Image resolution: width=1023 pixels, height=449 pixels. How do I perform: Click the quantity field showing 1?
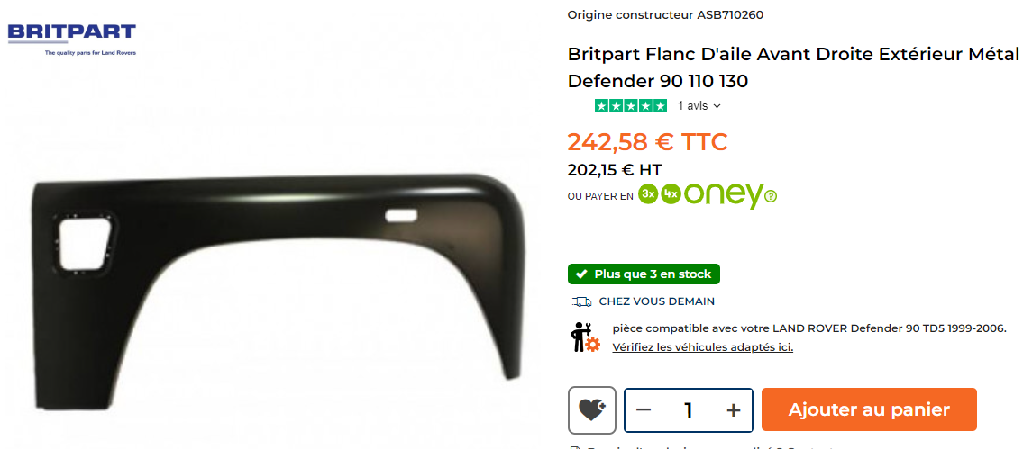(689, 410)
